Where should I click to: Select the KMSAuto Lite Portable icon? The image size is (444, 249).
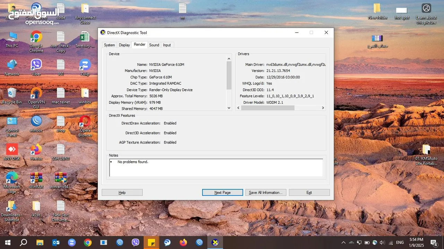(426, 155)
